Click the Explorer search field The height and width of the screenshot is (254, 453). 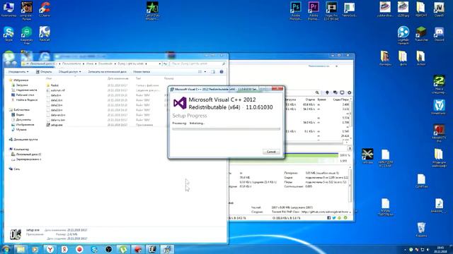pos(197,64)
